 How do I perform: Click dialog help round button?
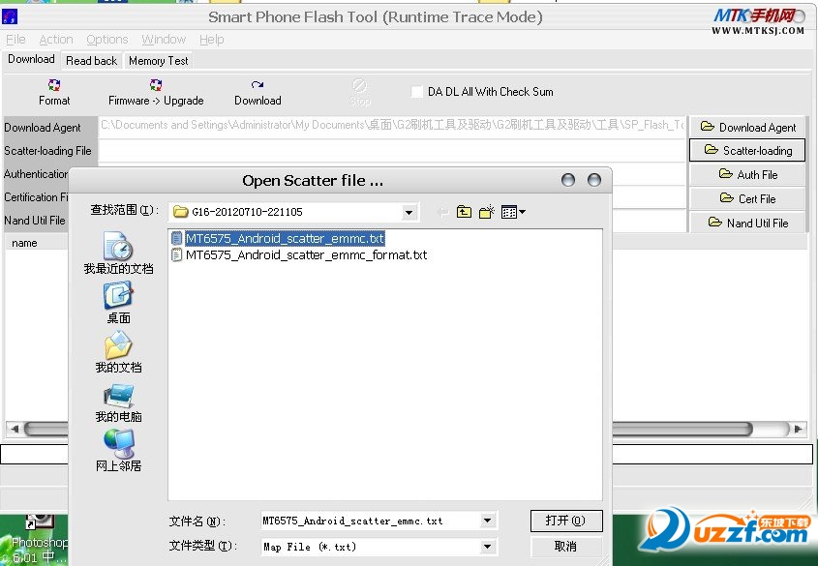[x=568, y=180]
